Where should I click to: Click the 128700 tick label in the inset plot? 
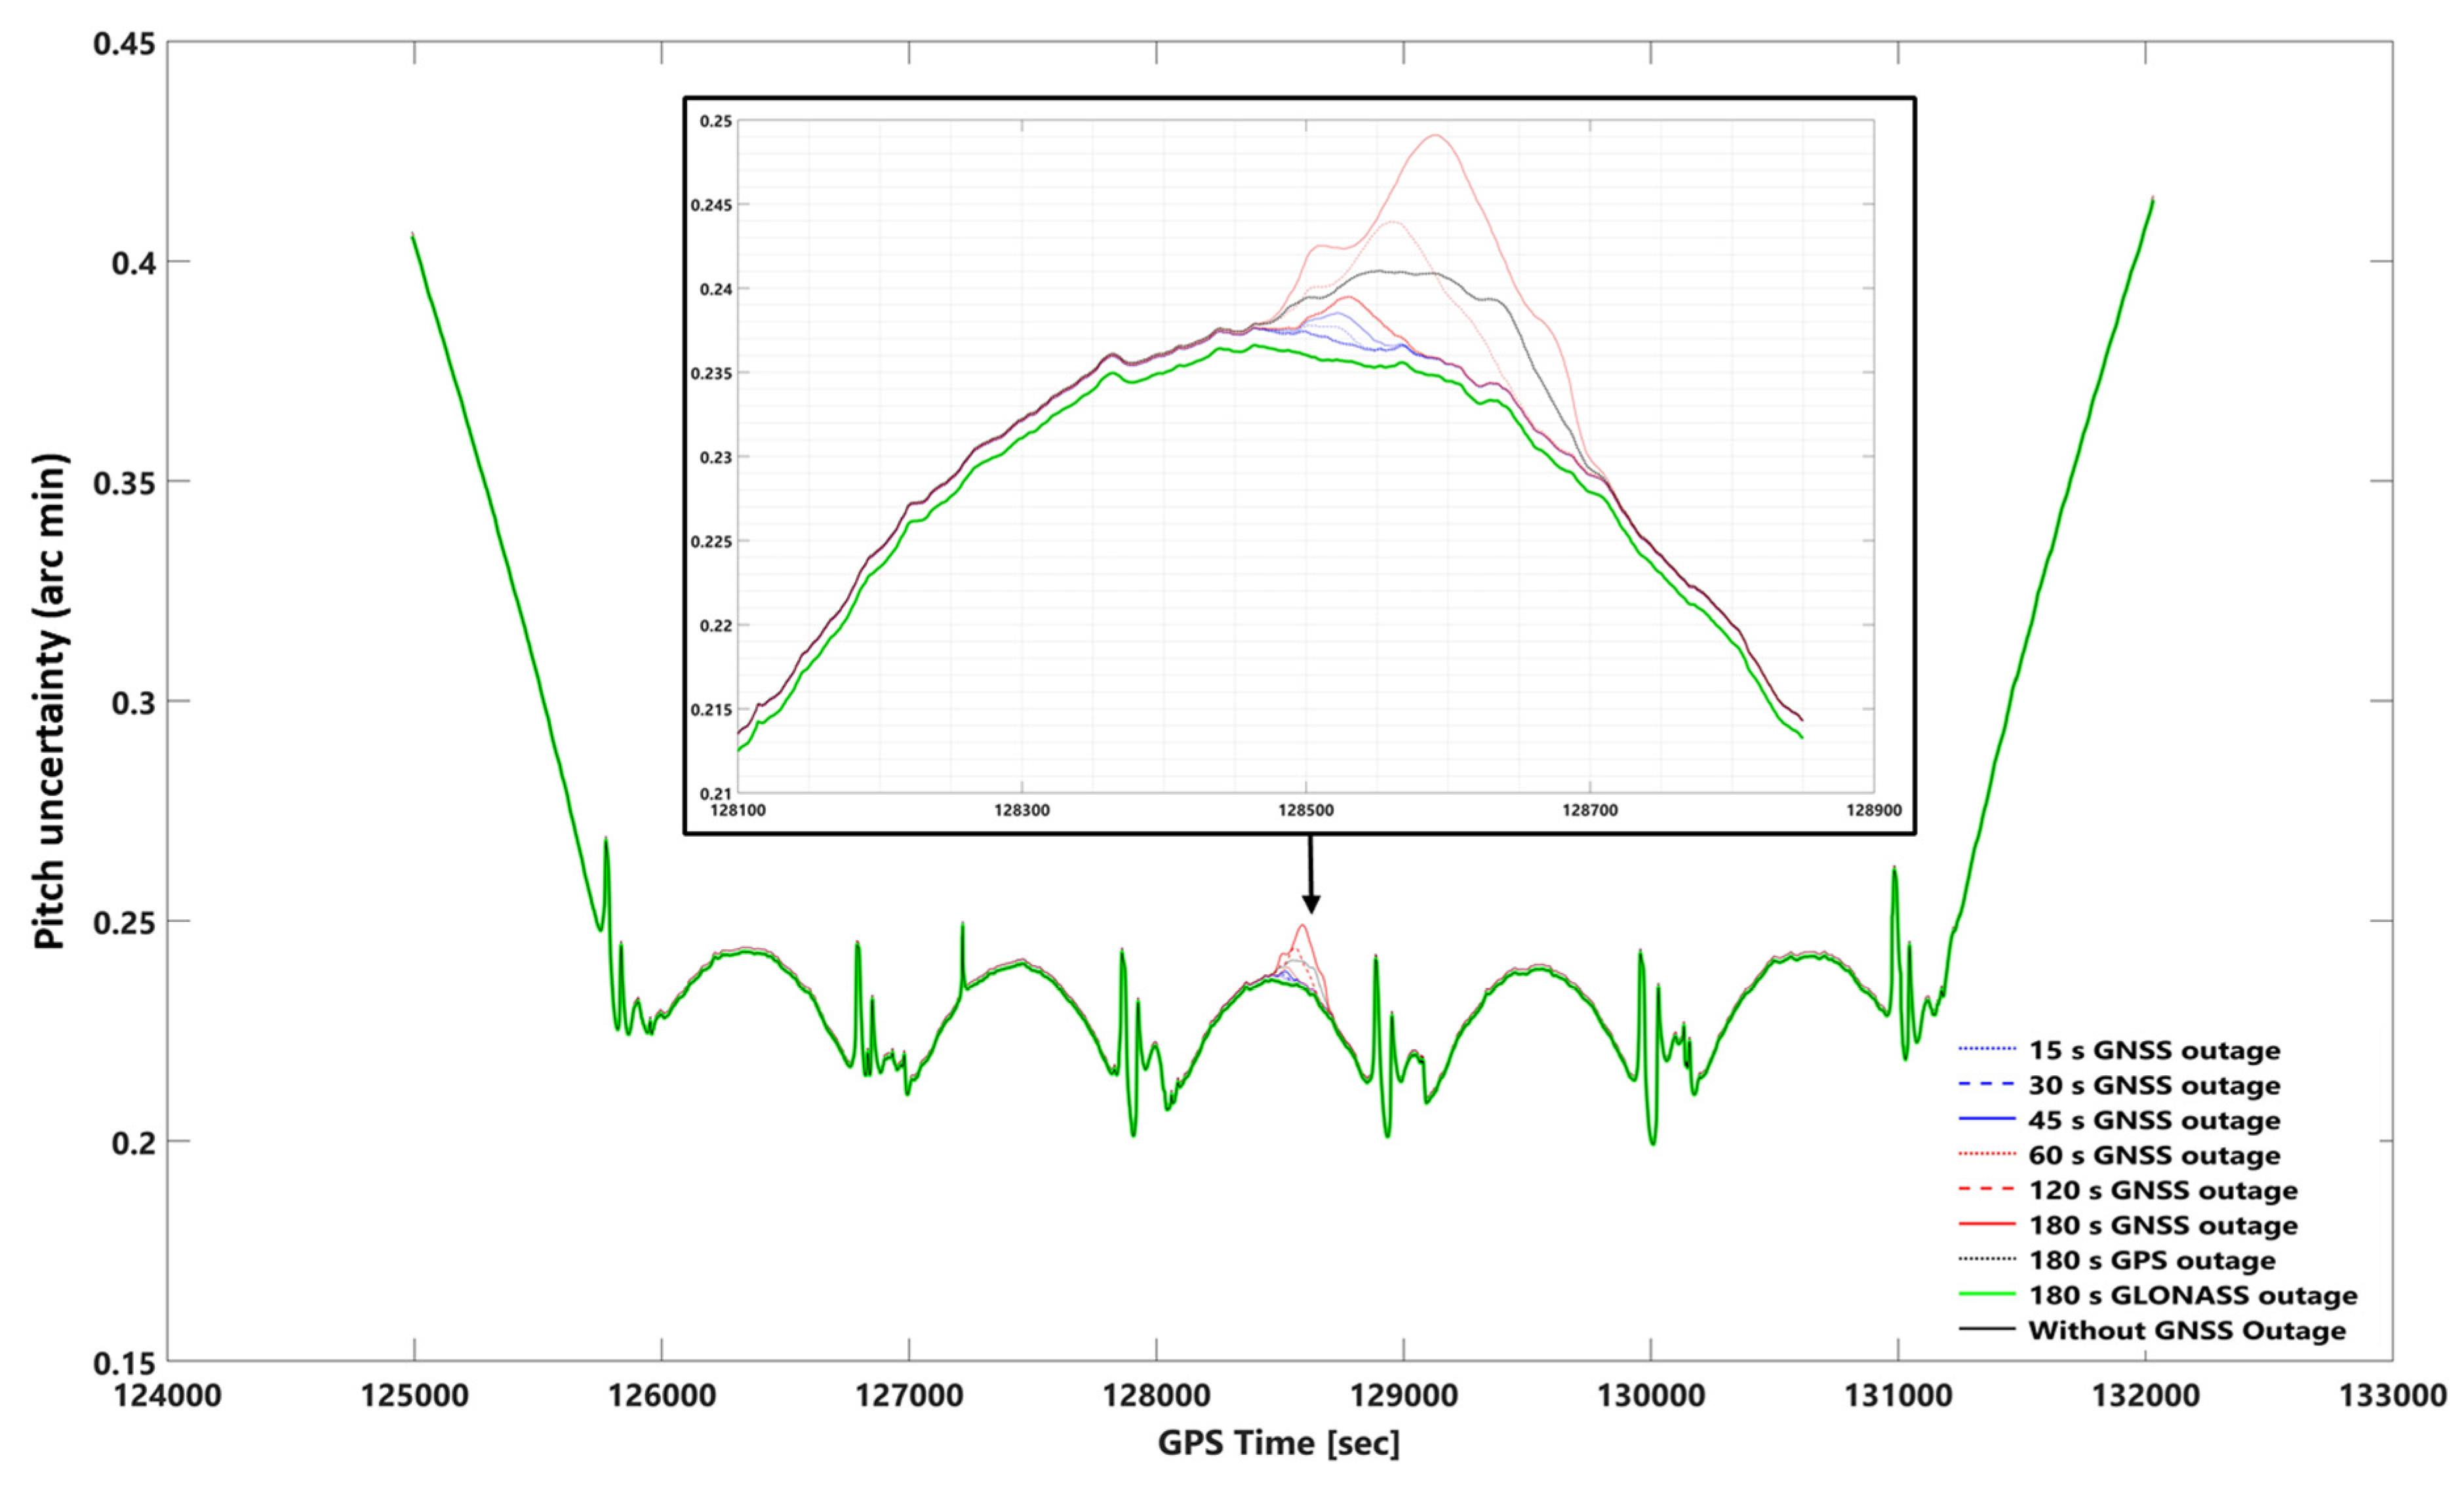click(x=1590, y=810)
